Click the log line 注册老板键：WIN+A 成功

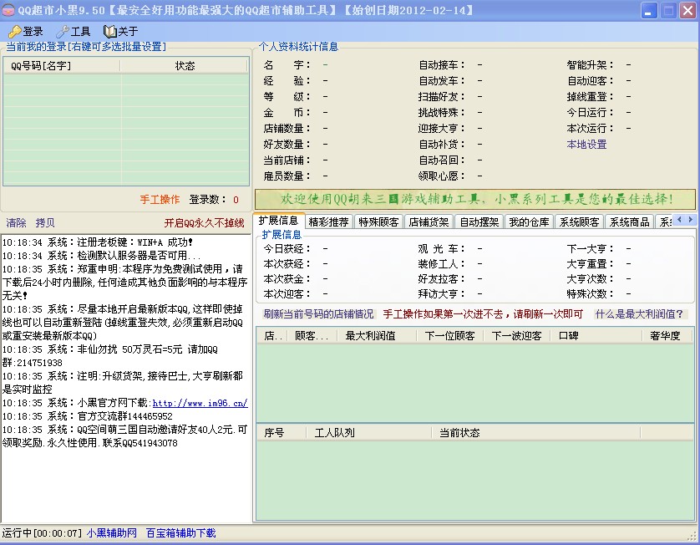pos(98,242)
